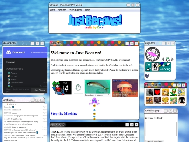The image size is (189, 142).
Task: Click the 'Virtual Fisher' member name
Action: pos(17,83)
